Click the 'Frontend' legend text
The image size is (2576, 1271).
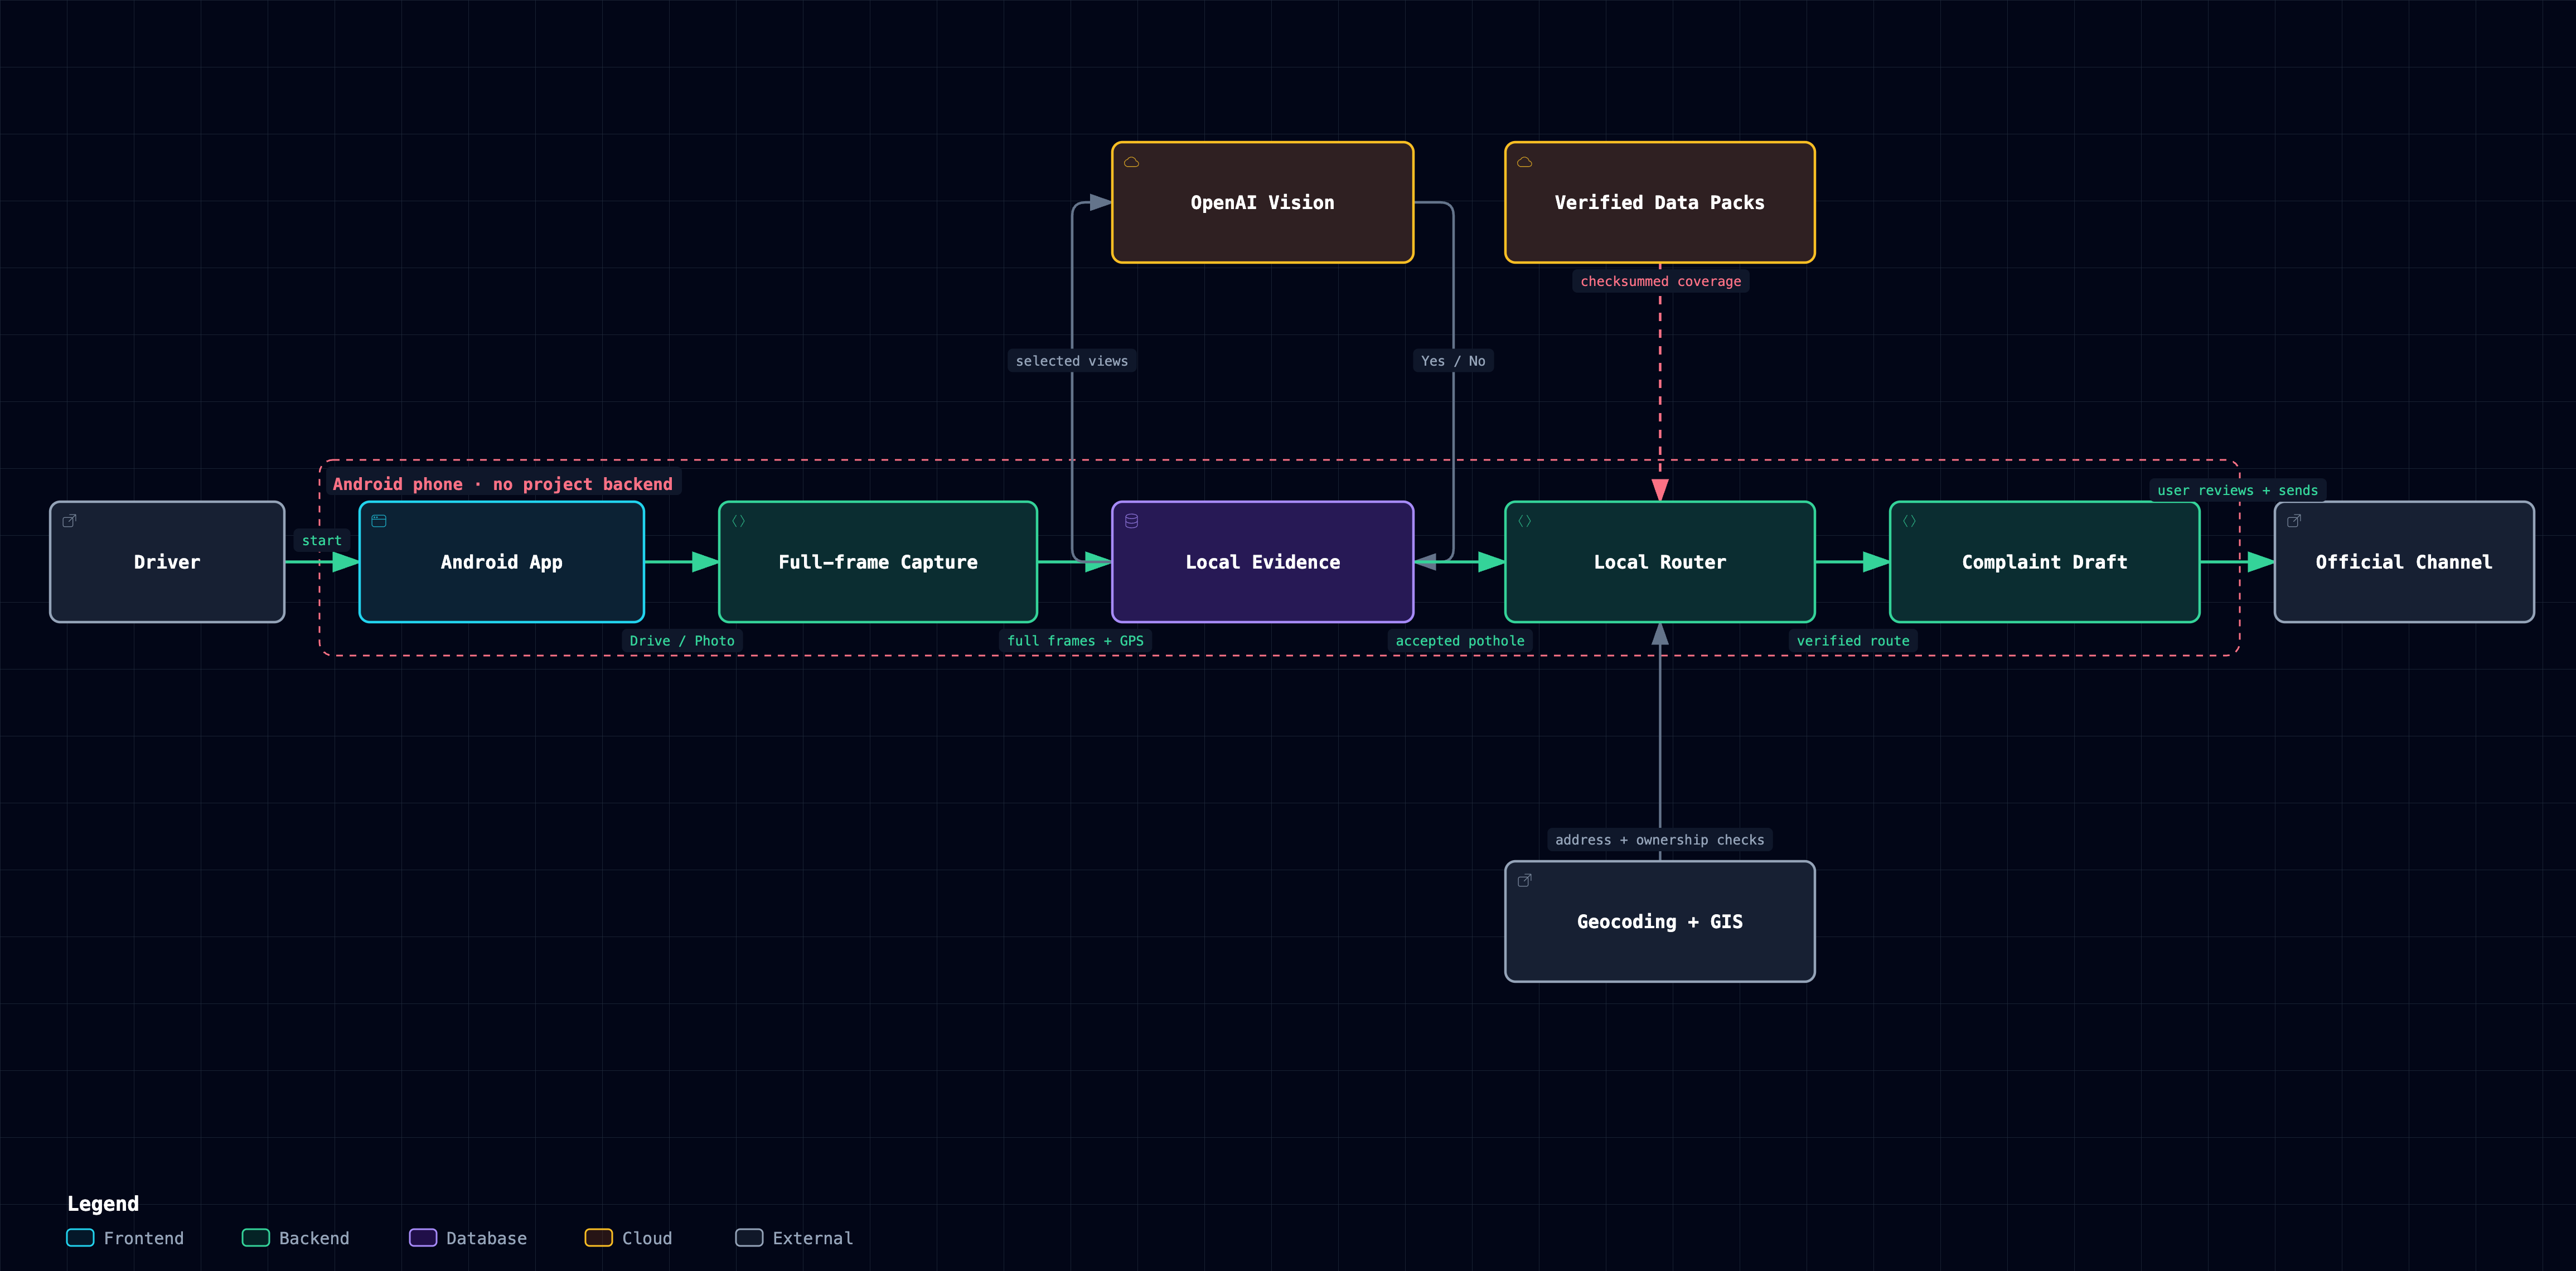pos(144,1238)
